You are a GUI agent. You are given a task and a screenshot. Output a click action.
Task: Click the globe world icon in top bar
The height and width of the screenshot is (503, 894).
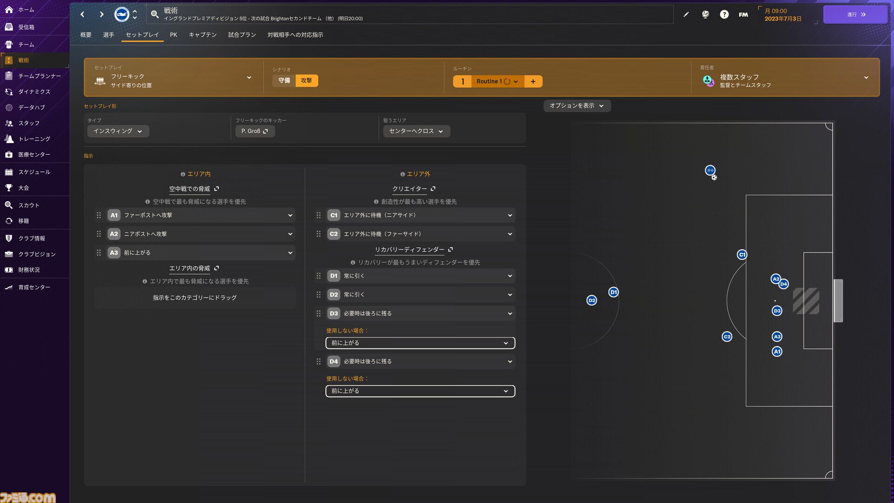coord(705,14)
